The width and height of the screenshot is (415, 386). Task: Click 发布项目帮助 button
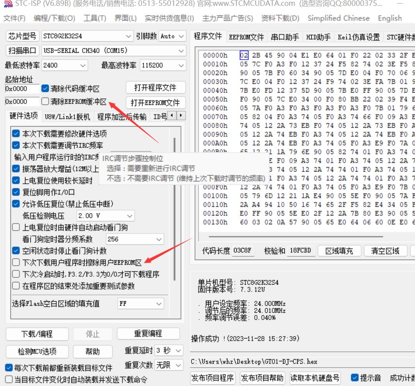coord(262,378)
